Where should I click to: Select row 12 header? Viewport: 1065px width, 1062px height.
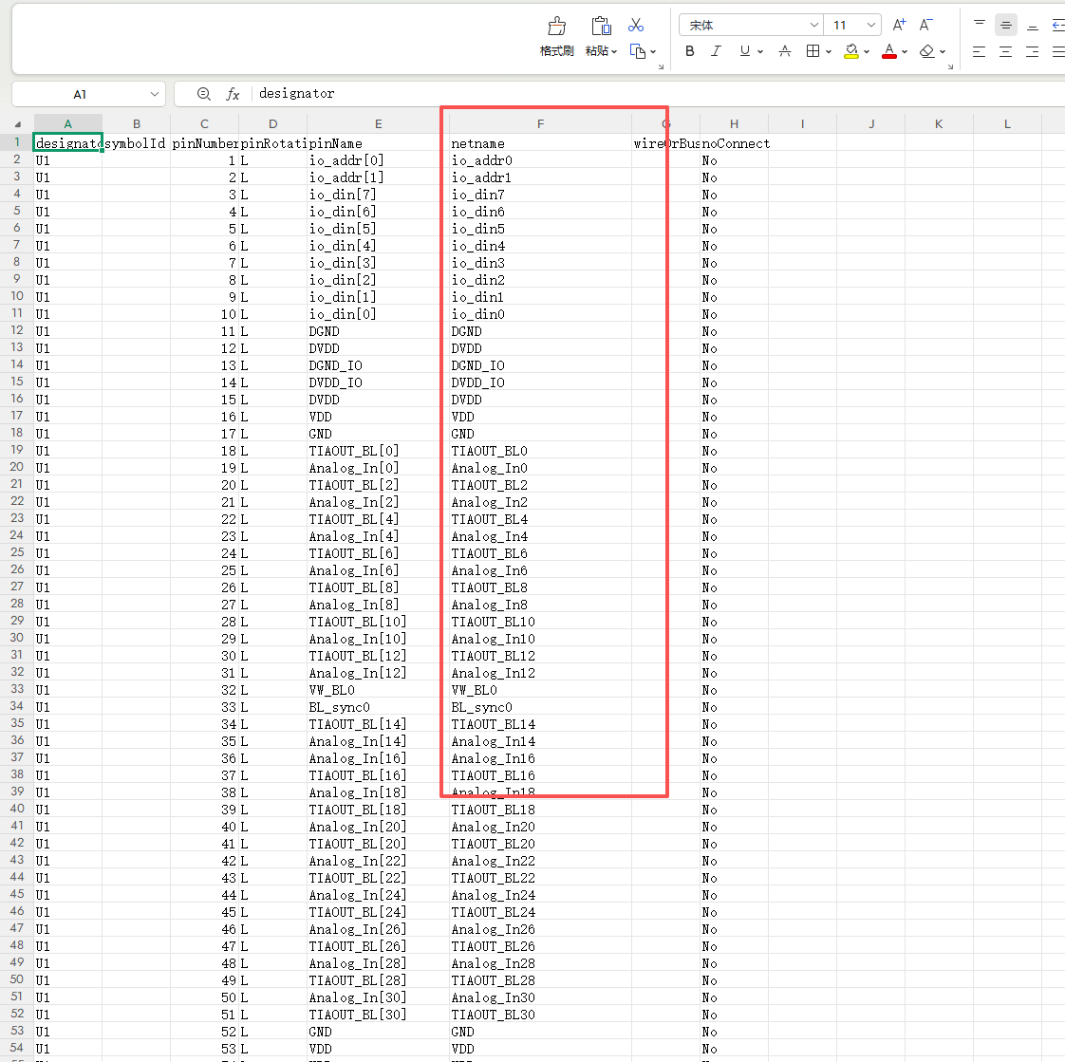pyautogui.click(x=17, y=331)
